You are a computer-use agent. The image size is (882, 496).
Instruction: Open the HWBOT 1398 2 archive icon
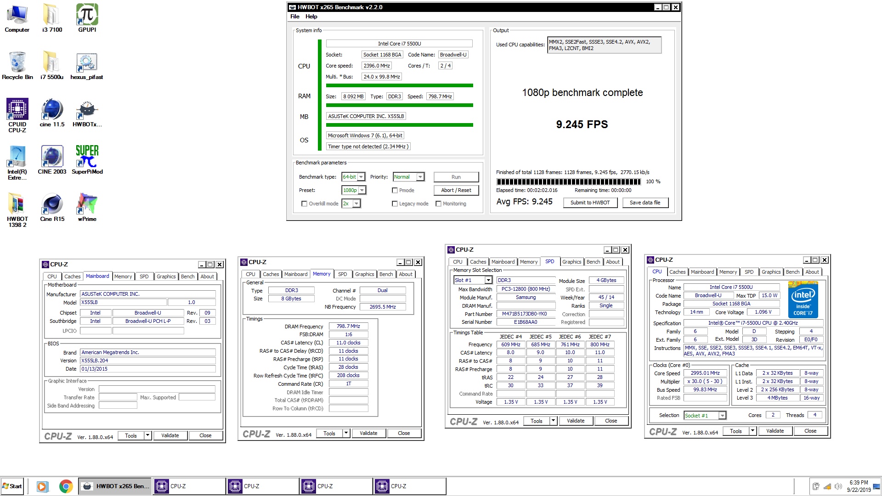[17, 210]
